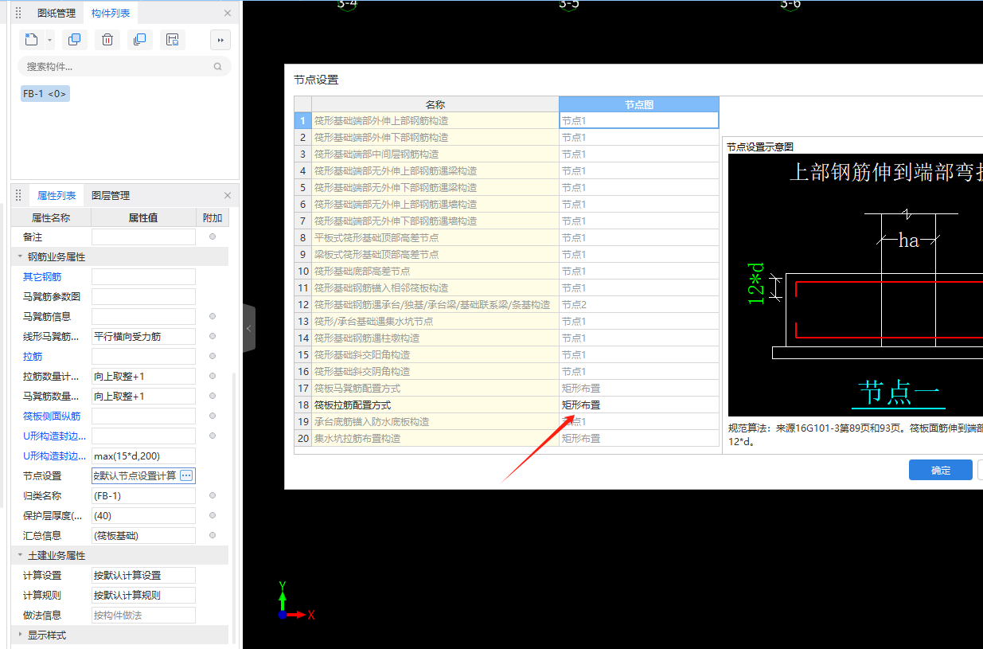983x649 pixels.
Task: Click 计算设置 value 按默认计算设置
Action: 143,575
